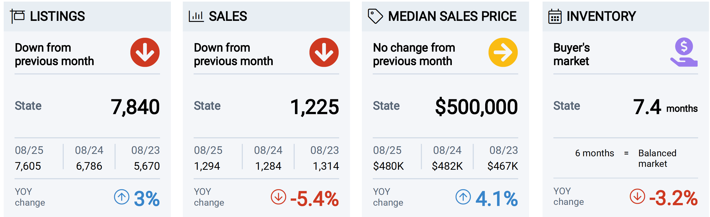Click the Inventory calendar icon
The width and height of the screenshot is (710, 217).
click(554, 17)
